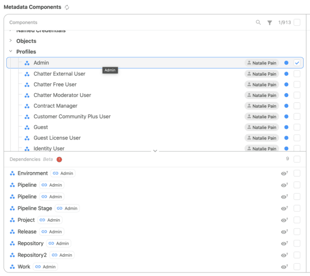Click the link icon in Repository's Admin tag
The width and height of the screenshot is (310, 276).
tap(51, 244)
